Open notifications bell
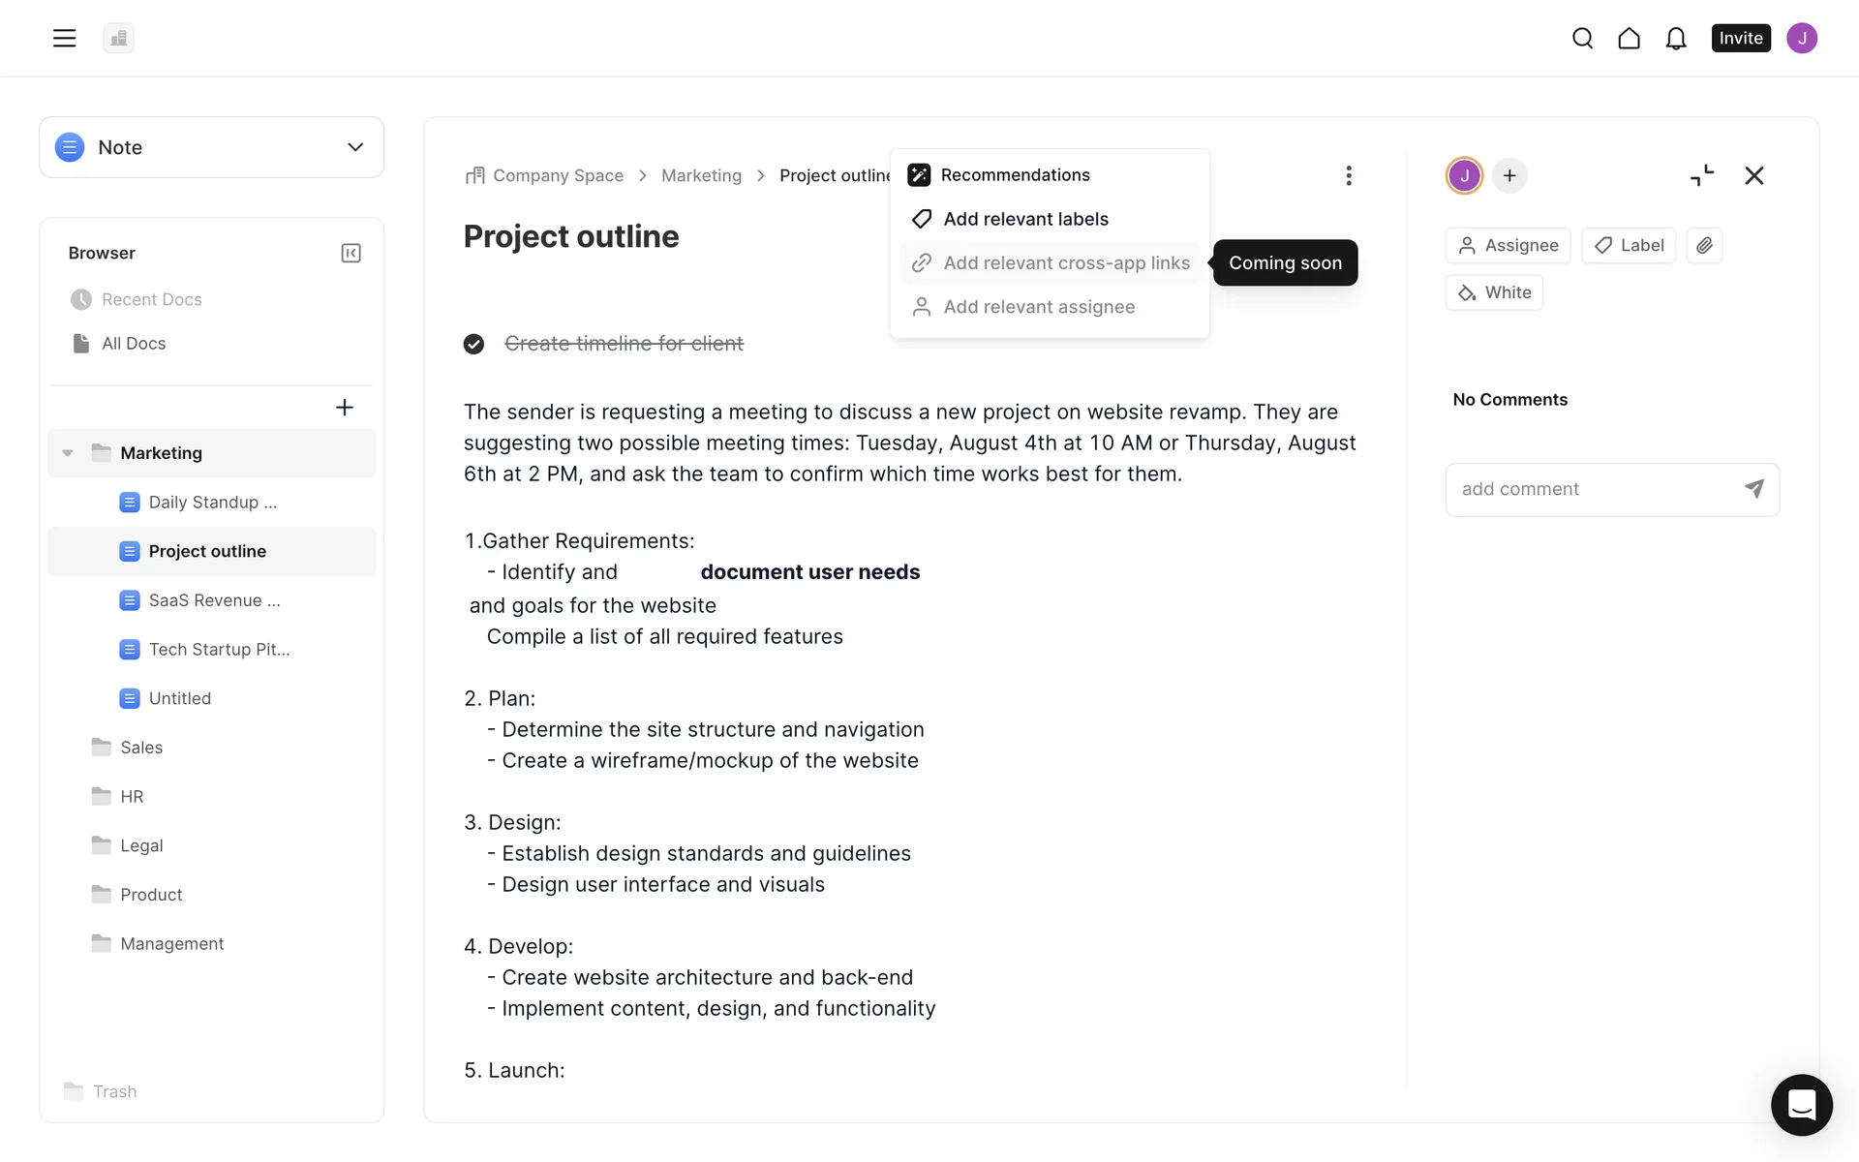Screen dimensions: 1859x1162 click(x=1675, y=38)
